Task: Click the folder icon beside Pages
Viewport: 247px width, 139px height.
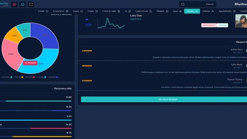Action: pyautogui.click(x=81, y=11)
